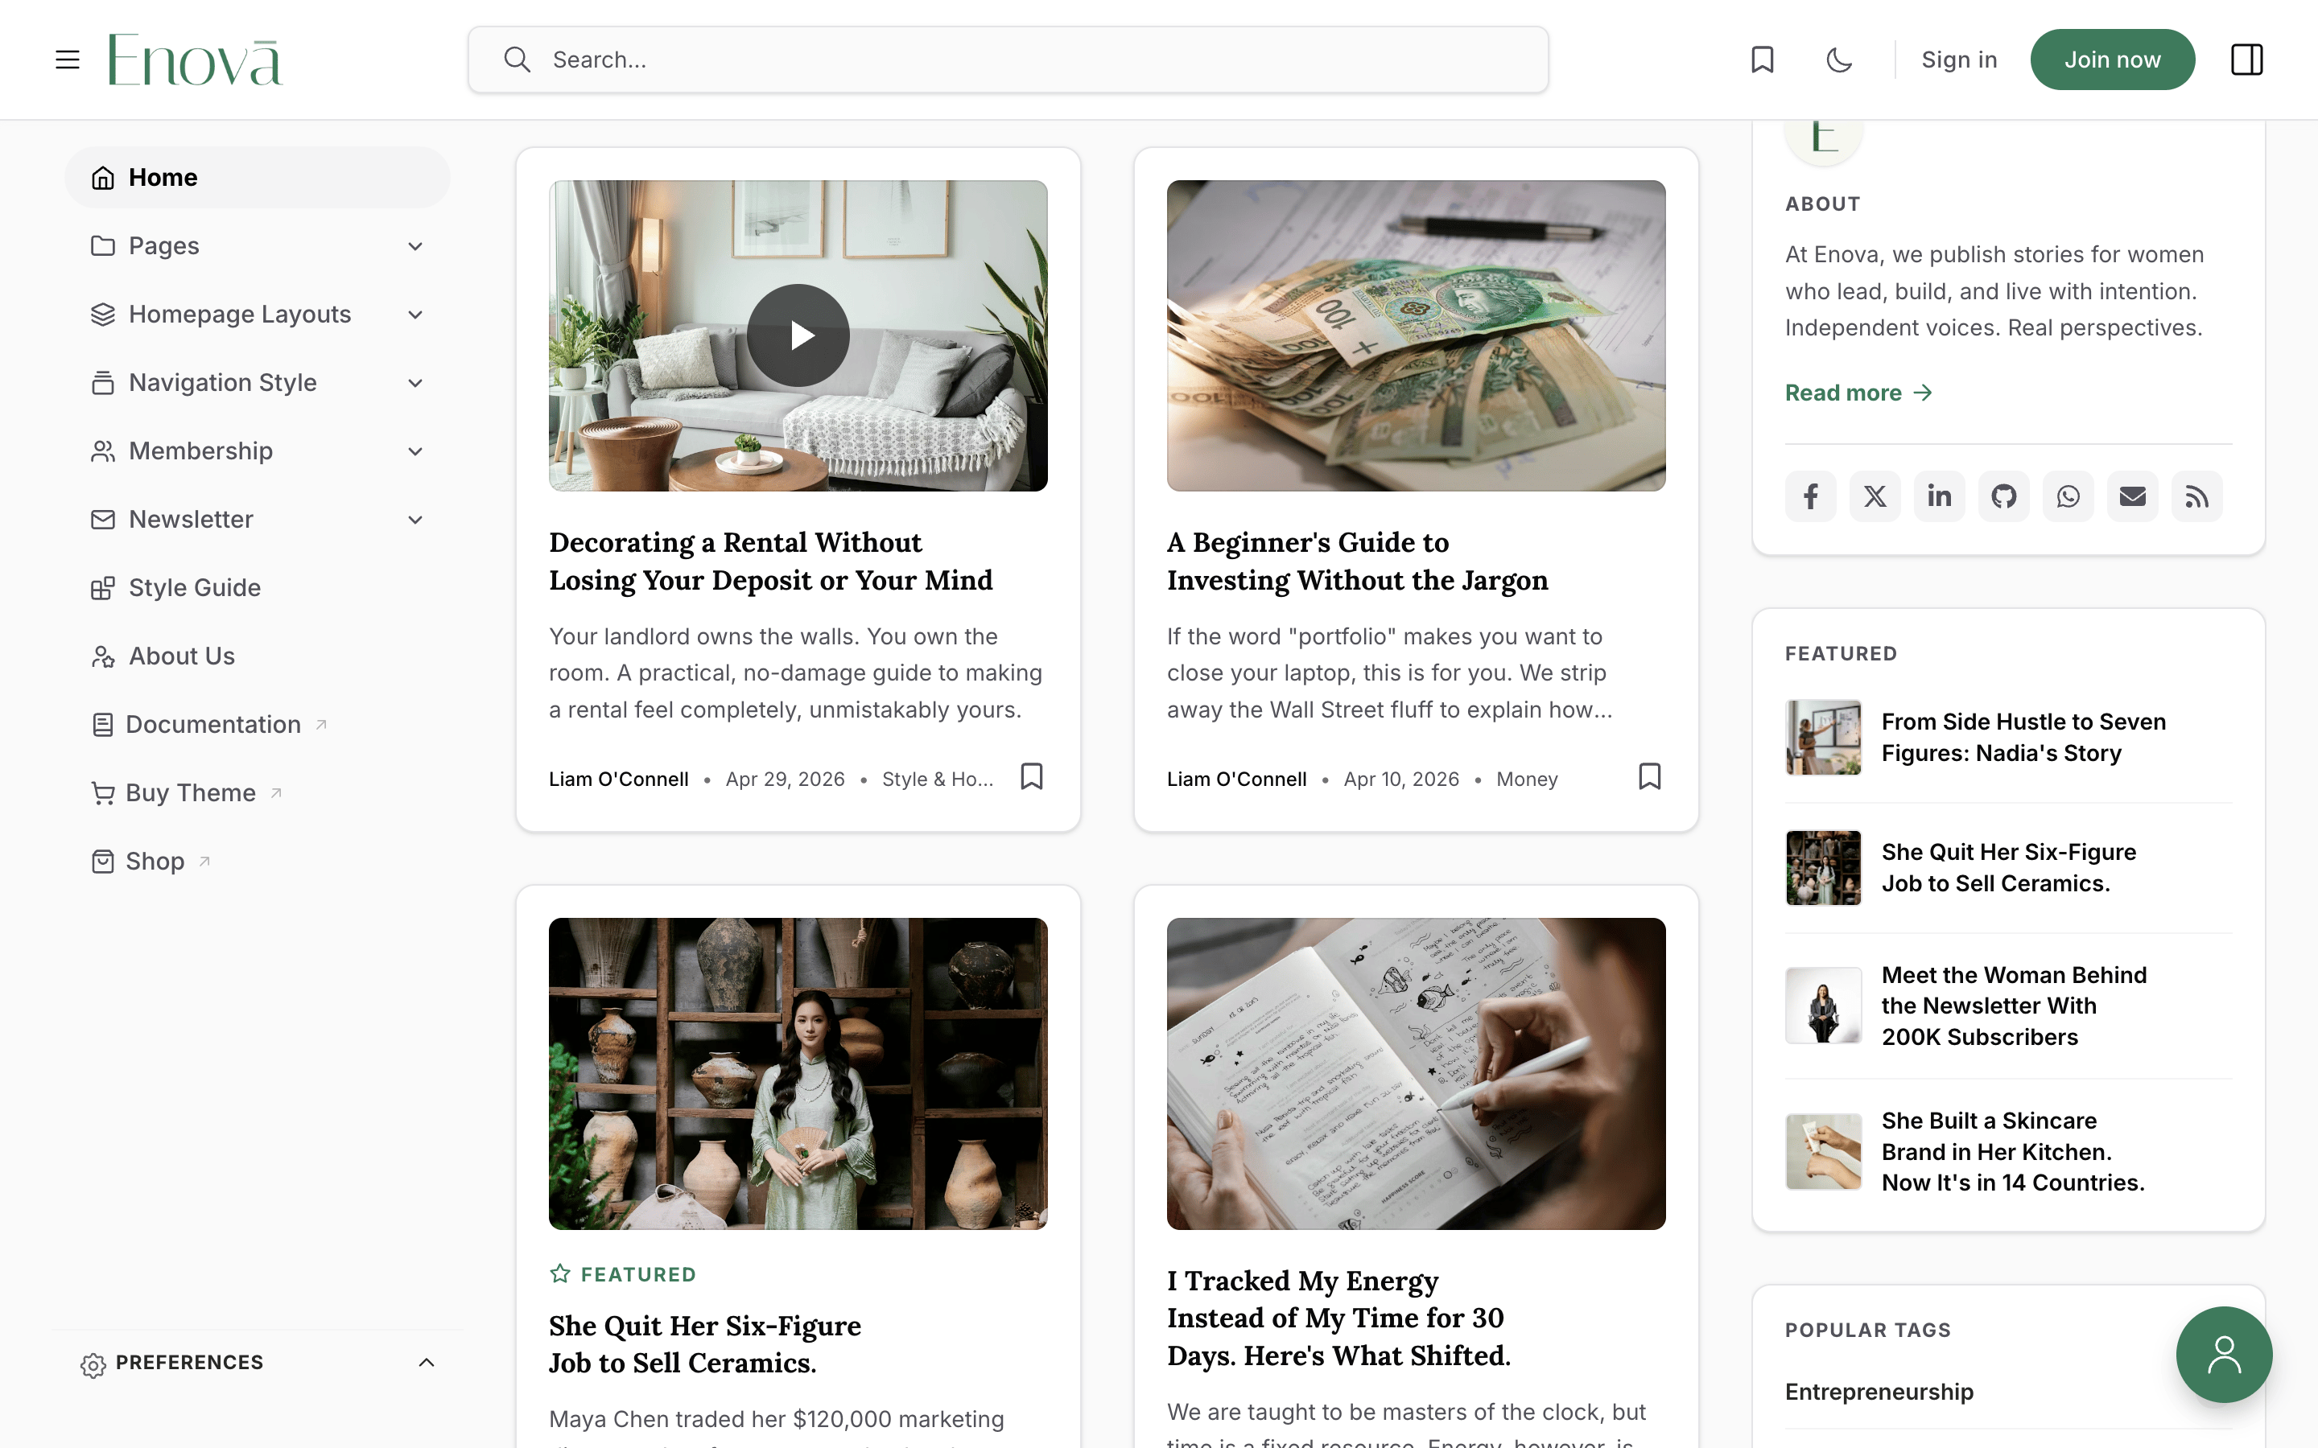Open Meet the Woman Behind the Newsletter

pos(2014,1006)
